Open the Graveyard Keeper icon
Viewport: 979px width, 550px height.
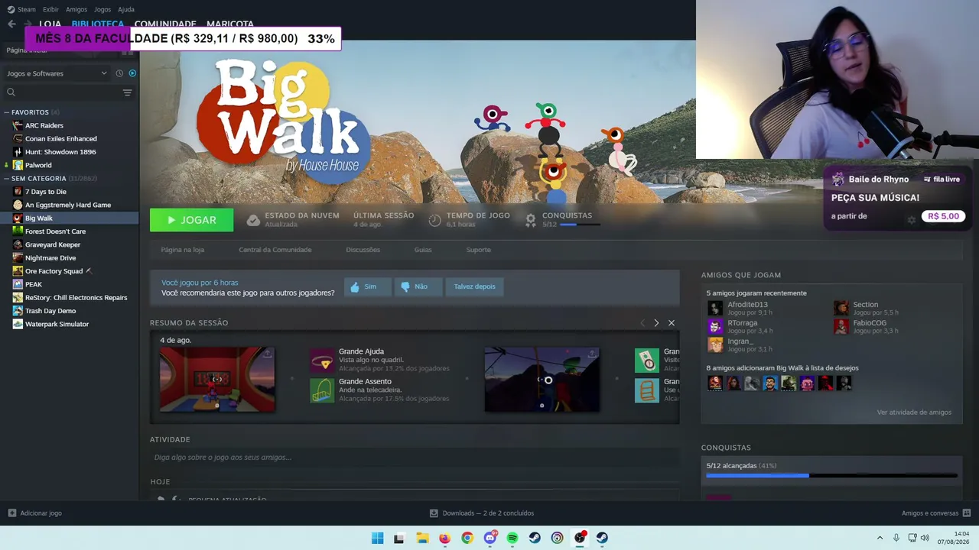click(18, 244)
